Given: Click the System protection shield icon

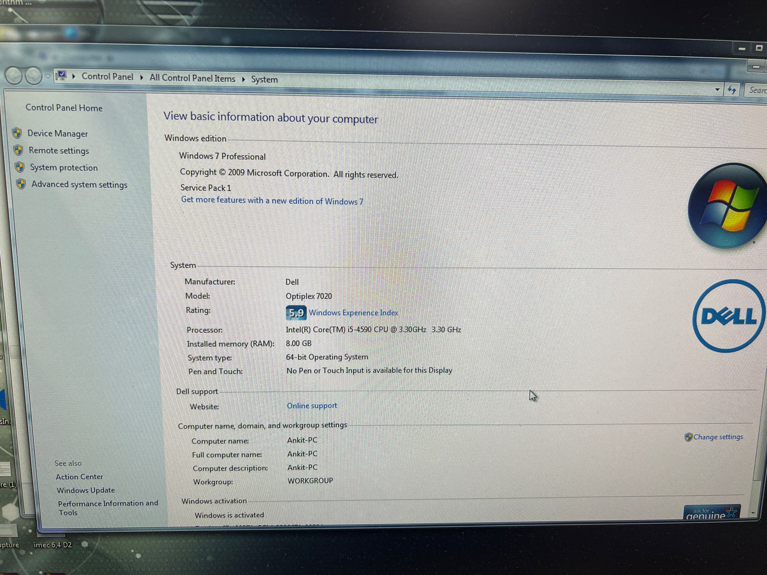Looking at the screenshot, I should pyautogui.click(x=20, y=167).
